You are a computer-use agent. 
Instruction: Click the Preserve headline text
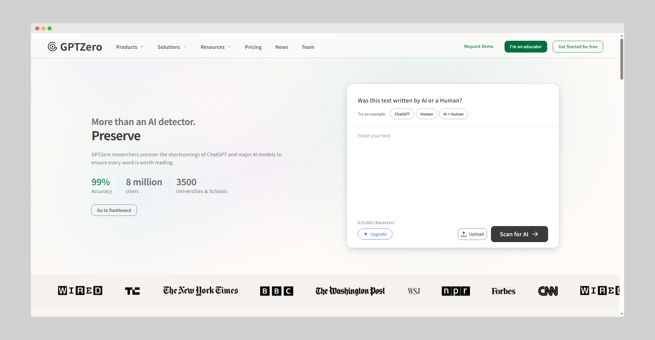[116, 136]
